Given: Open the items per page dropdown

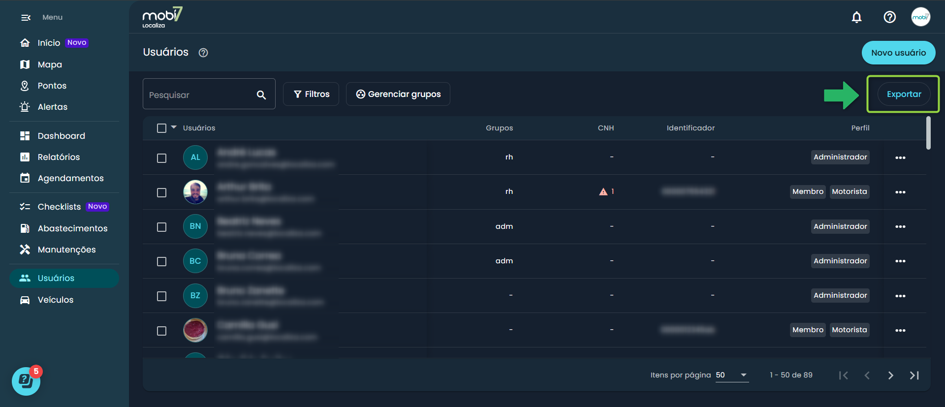Looking at the screenshot, I should pos(732,375).
